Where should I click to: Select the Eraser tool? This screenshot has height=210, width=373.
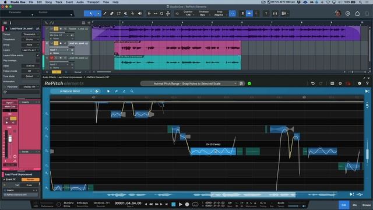(x=111, y=13)
